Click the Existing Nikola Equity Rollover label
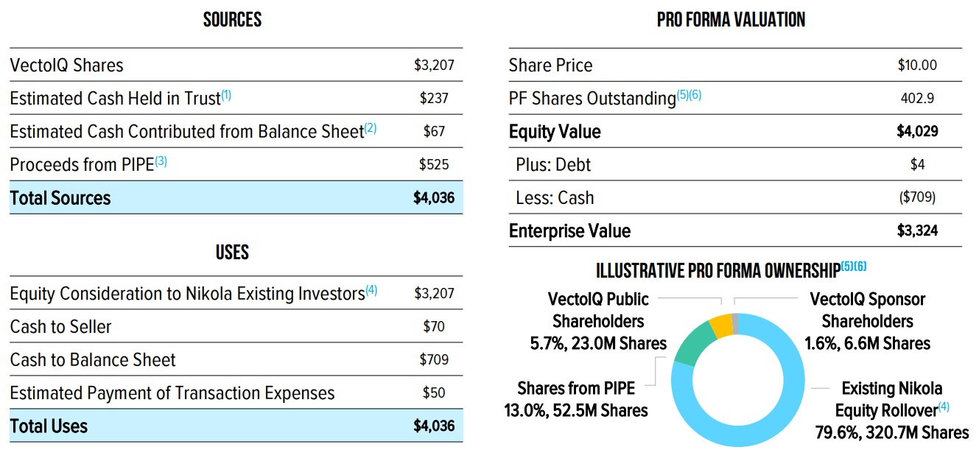 point(891,410)
